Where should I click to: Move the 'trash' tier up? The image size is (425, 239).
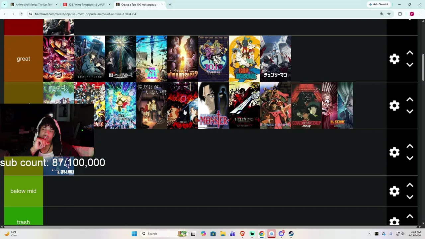(x=410, y=216)
